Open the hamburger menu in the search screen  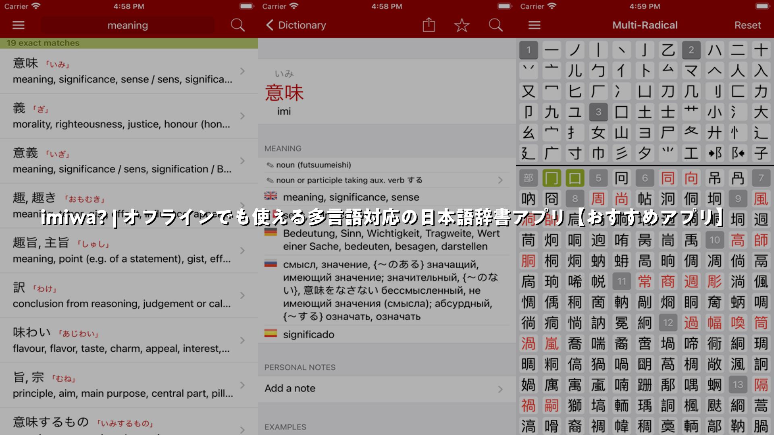(19, 25)
